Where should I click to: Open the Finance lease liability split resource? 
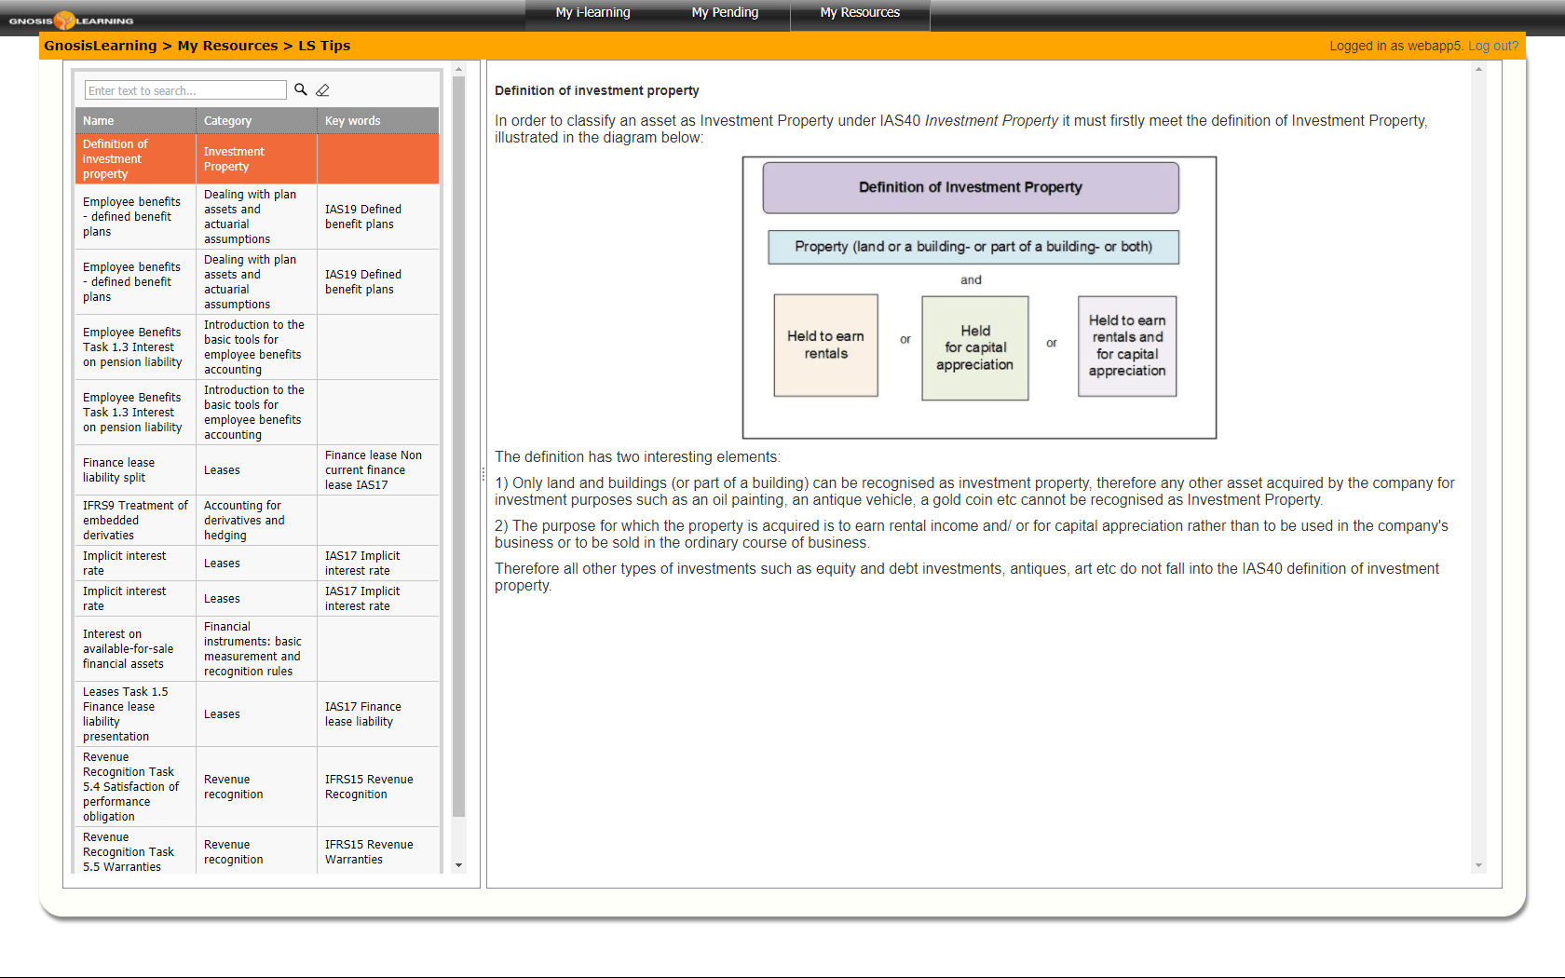coord(119,470)
